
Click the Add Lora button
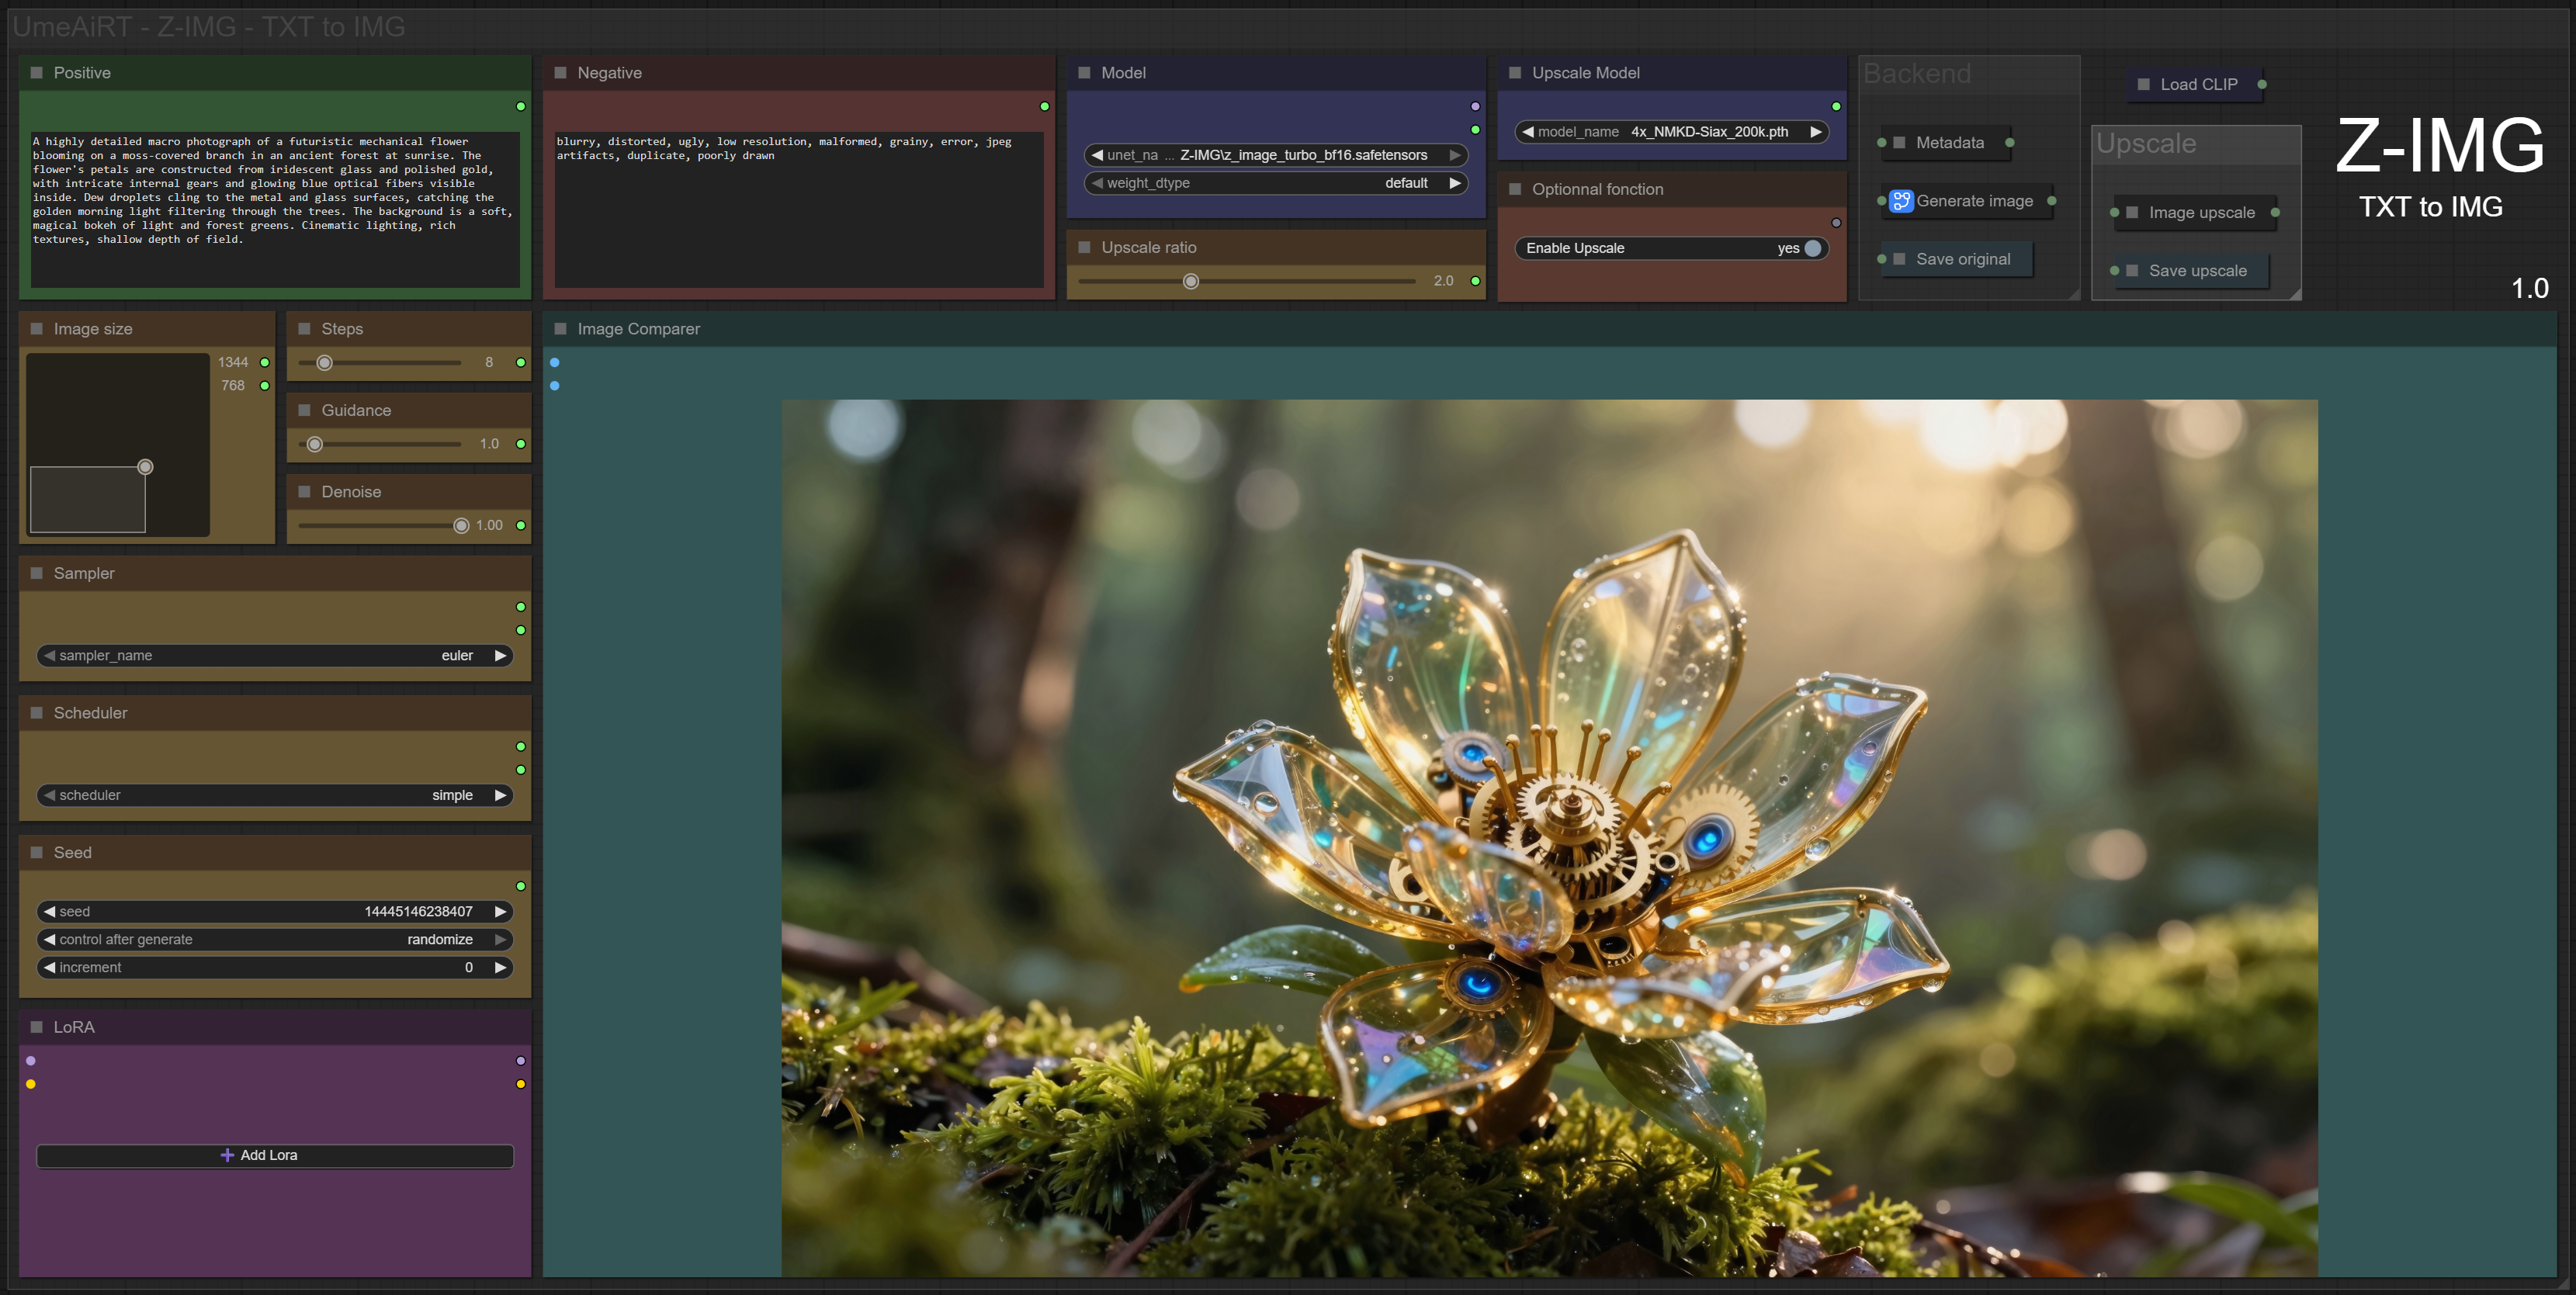click(x=275, y=1155)
